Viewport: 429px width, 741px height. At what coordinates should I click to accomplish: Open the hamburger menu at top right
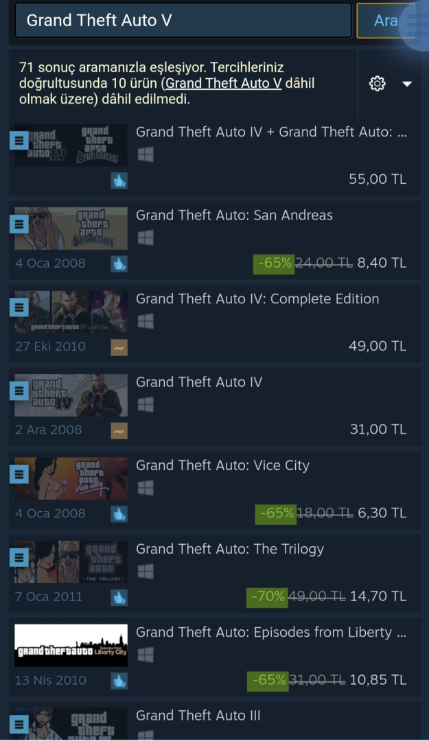pyautogui.click(x=416, y=21)
